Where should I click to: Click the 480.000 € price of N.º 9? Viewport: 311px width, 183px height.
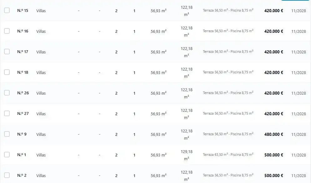tap(273, 134)
